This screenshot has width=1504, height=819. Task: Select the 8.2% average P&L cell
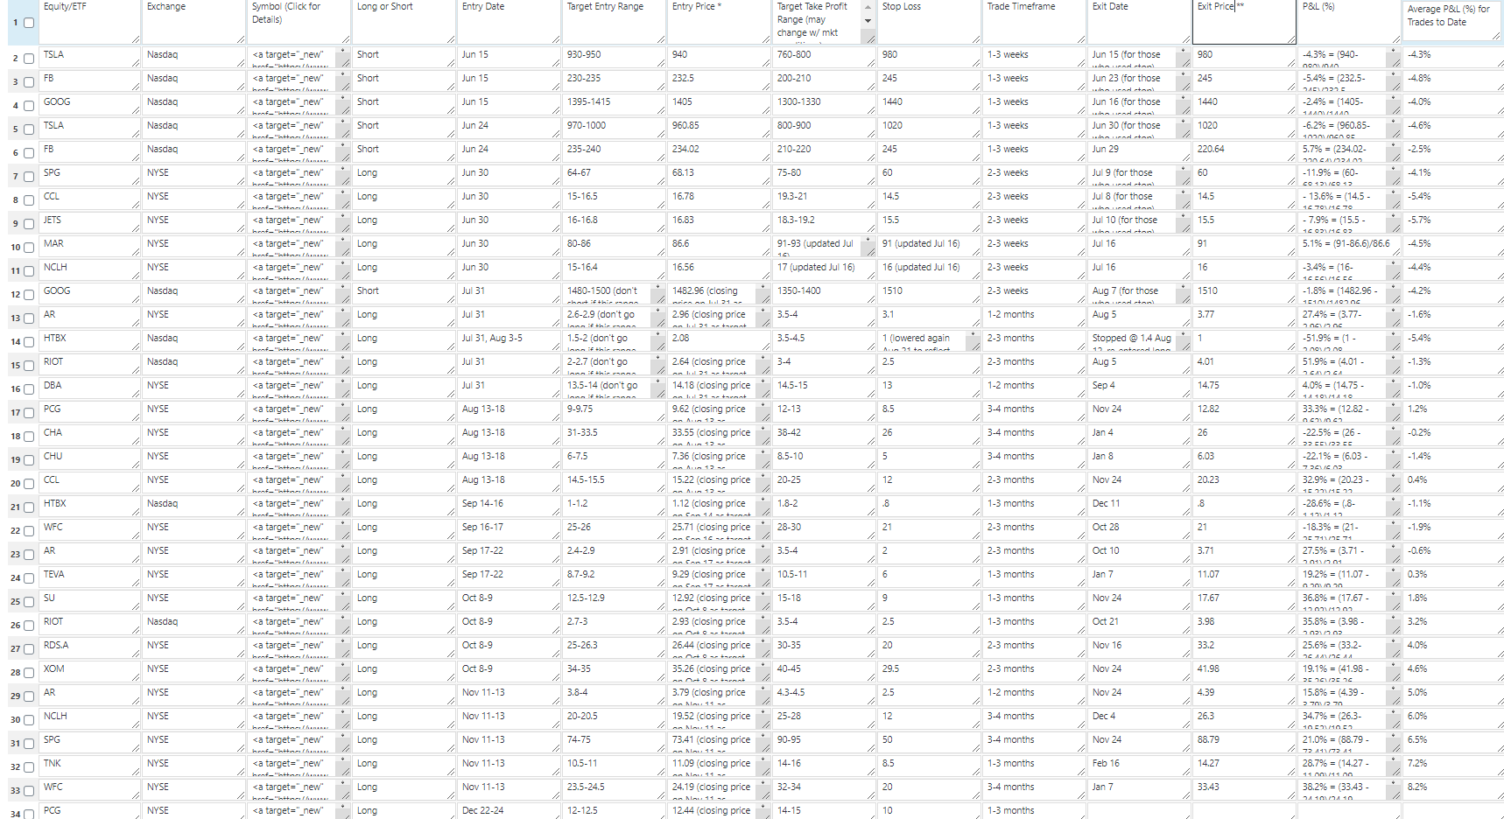(1453, 790)
